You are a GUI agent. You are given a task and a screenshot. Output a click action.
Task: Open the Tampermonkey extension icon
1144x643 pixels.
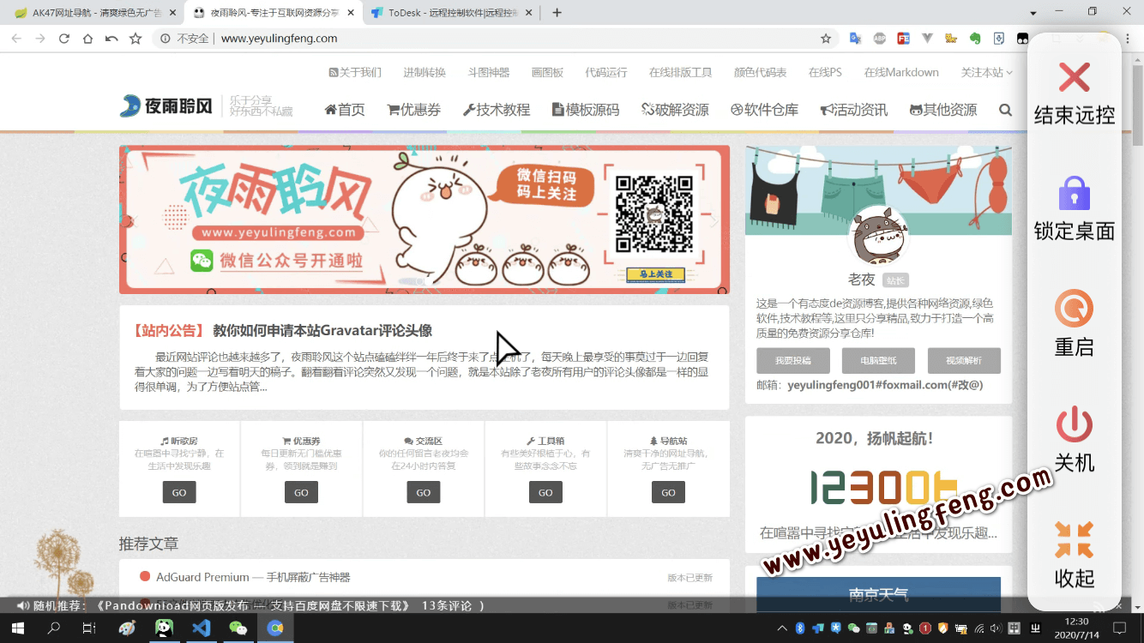coord(1022,39)
